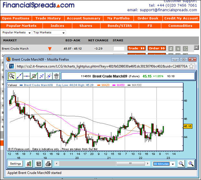Screen dimensions: 201x180
Task: Save the chart with floppy disk icon
Action: 39,164
